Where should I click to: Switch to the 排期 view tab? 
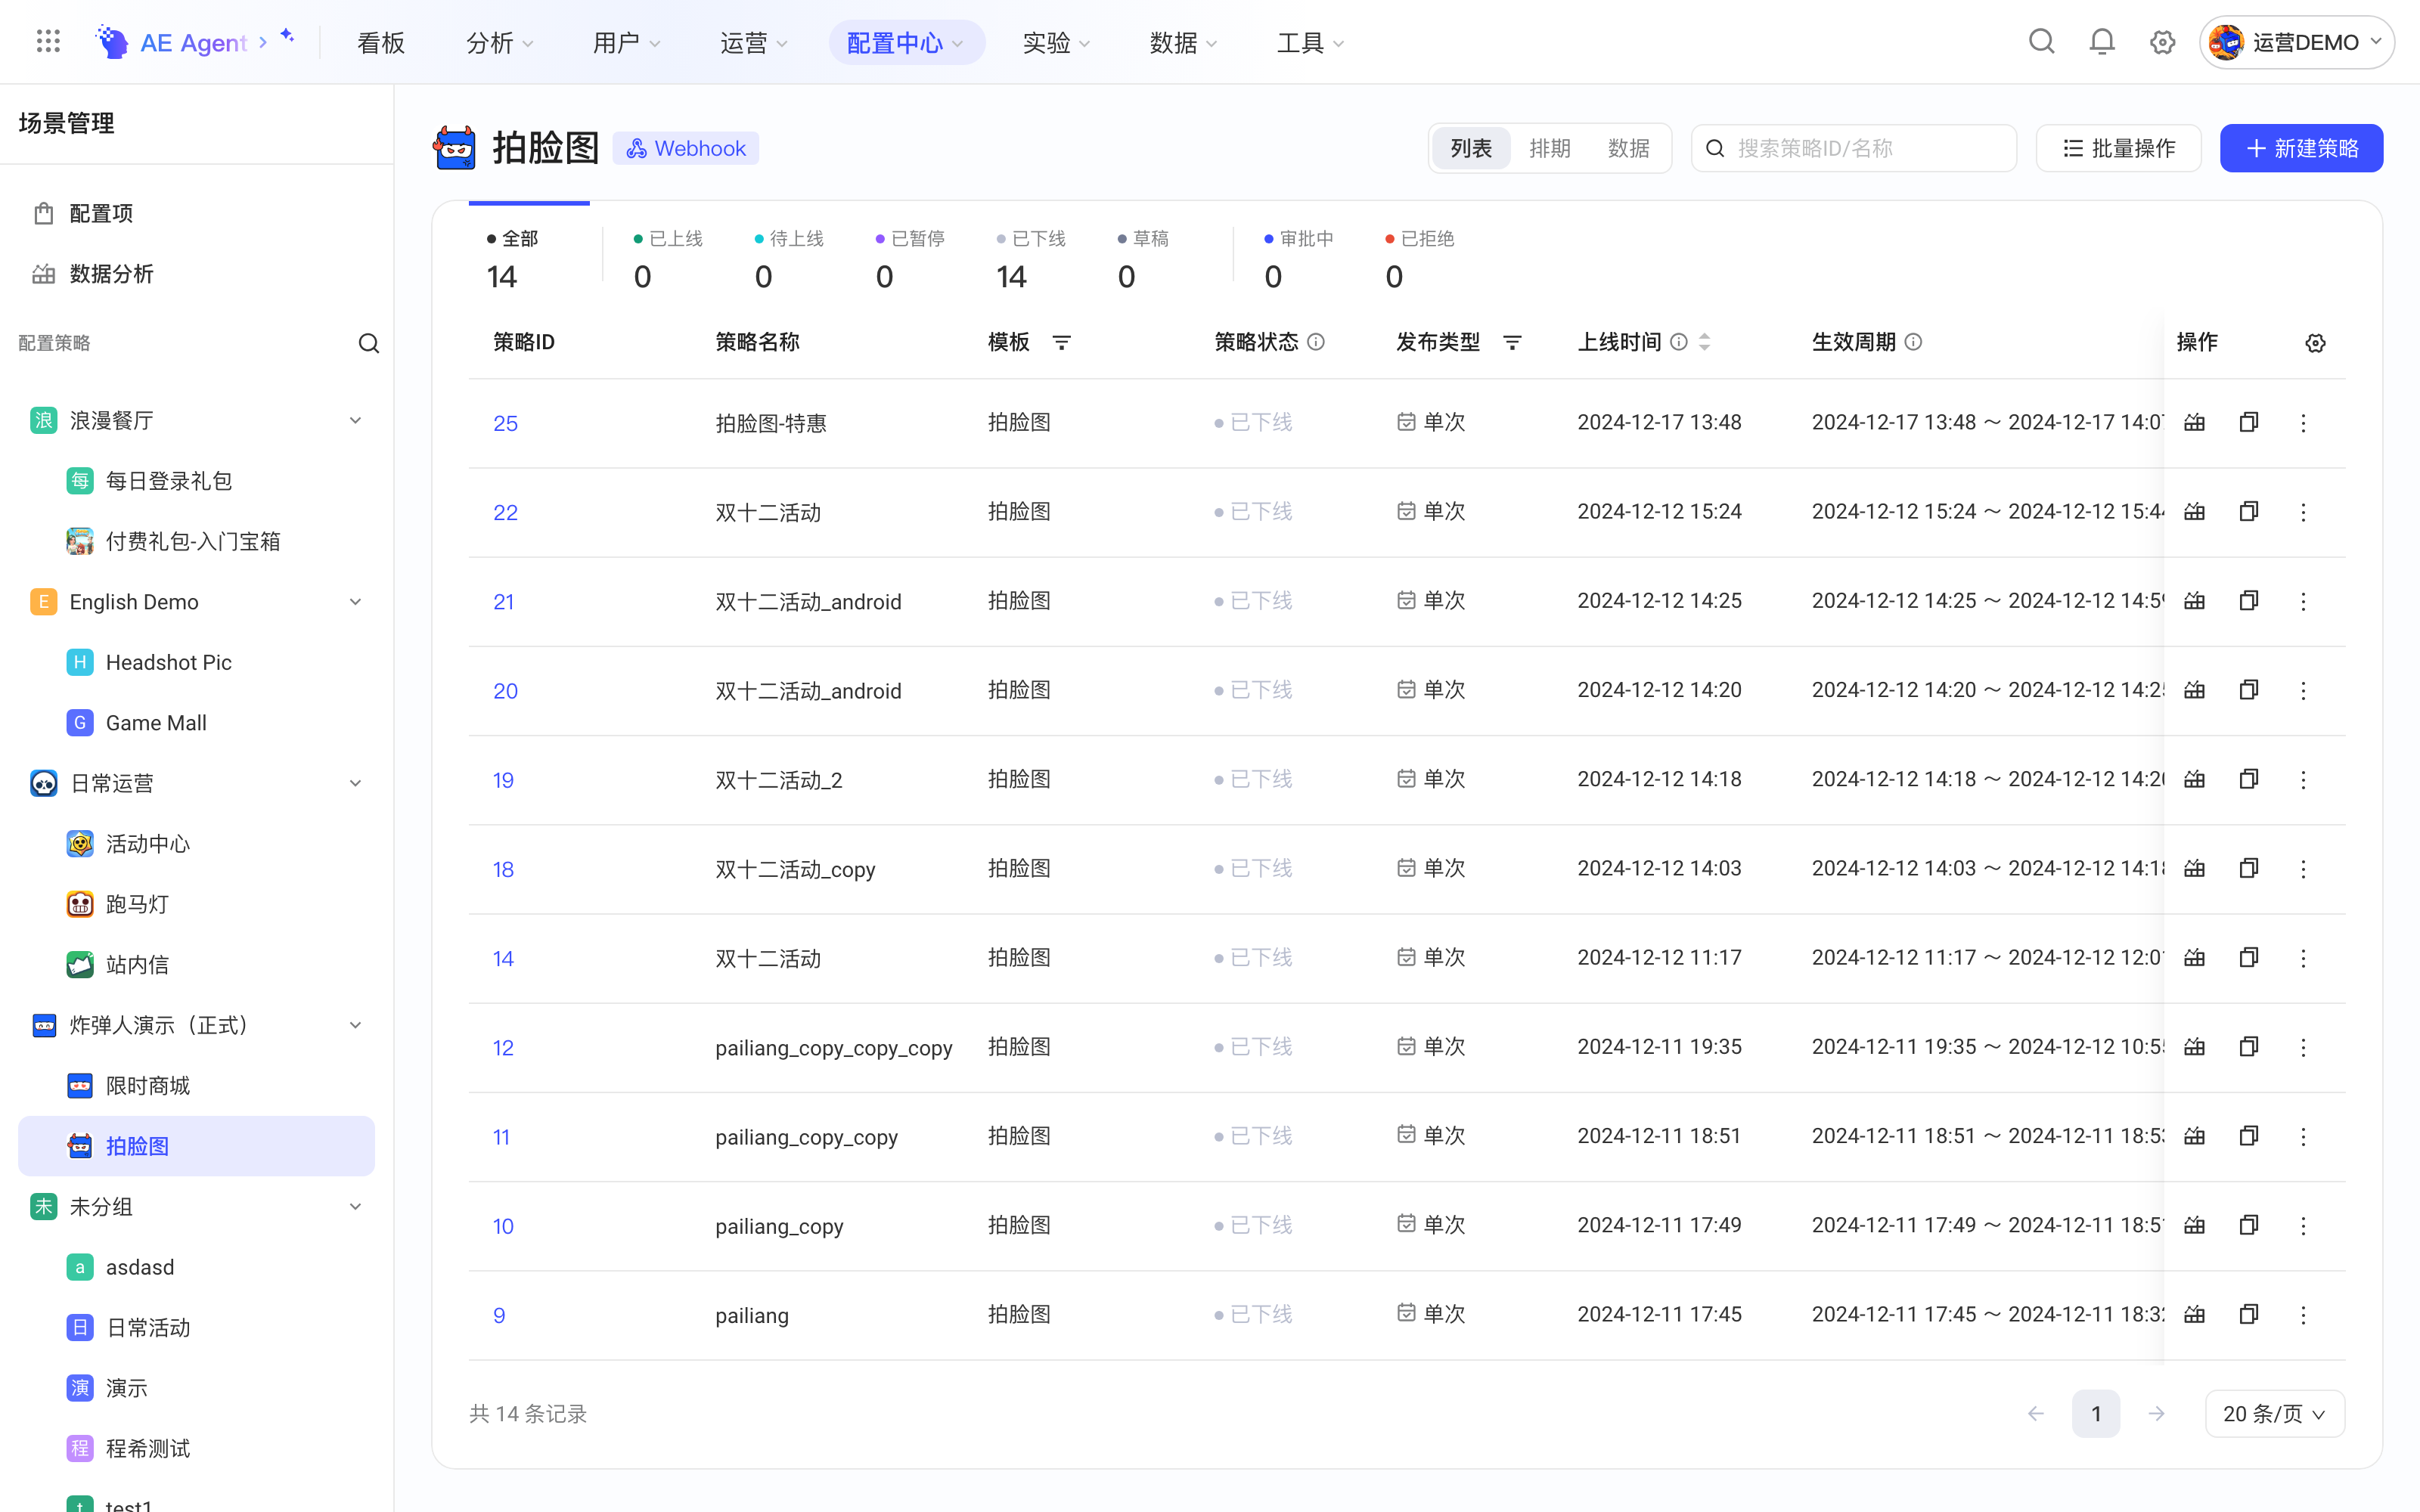(x=1549, y=148)
